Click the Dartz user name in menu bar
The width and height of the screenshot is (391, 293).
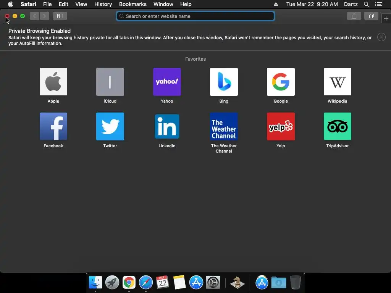coord(351,4)
